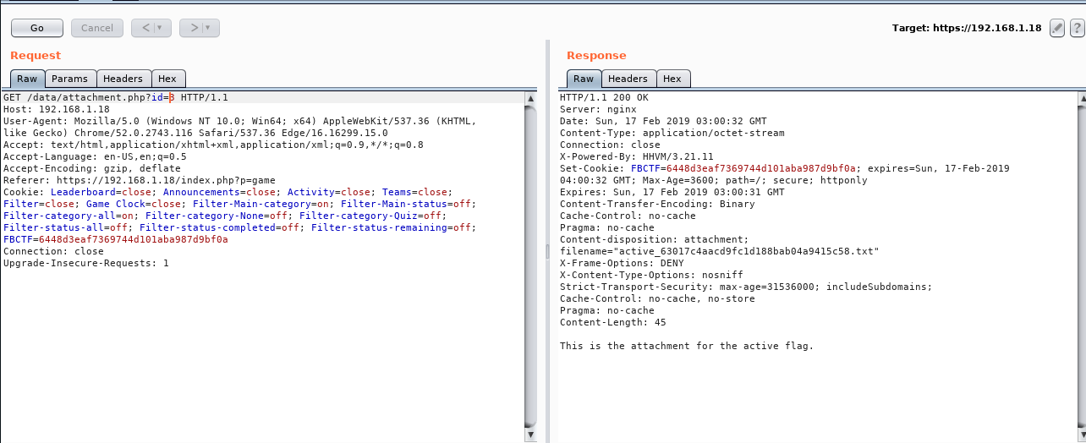Show the Request Hex tab

tap(167, 79)
